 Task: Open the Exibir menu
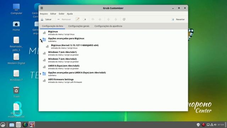61,14
